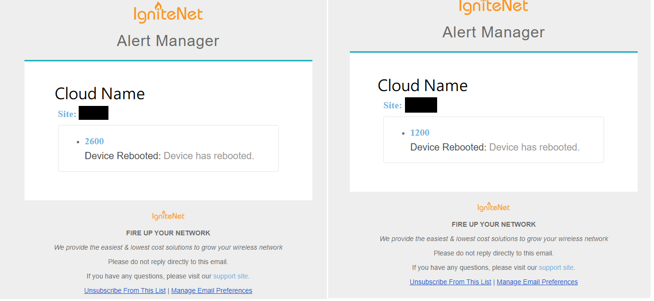This screenshot has width=654, height=301.
Task: Click 'Device Rebooted' text under 2600
Action: point(123,156)
